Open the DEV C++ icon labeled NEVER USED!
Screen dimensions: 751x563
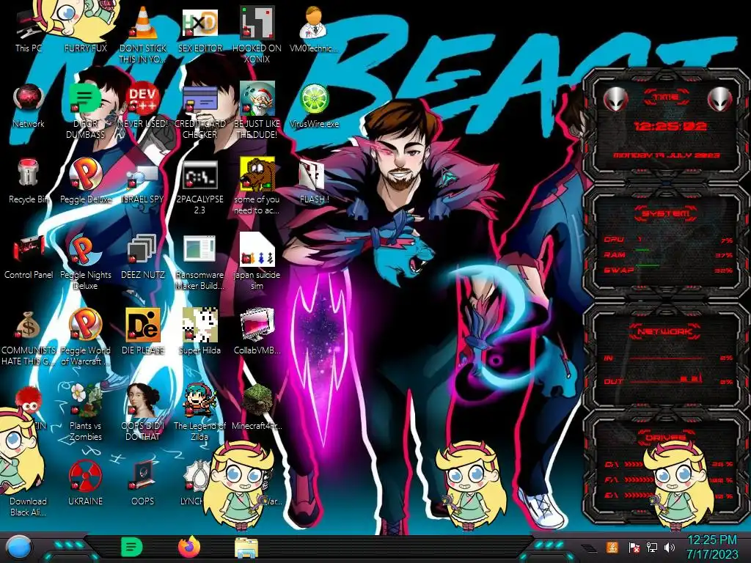[143, 106]
